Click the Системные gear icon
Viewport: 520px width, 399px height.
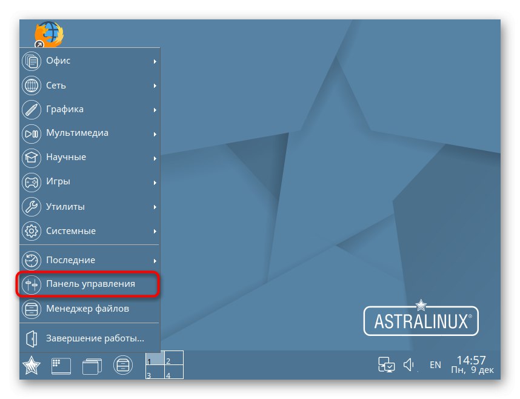31,230
